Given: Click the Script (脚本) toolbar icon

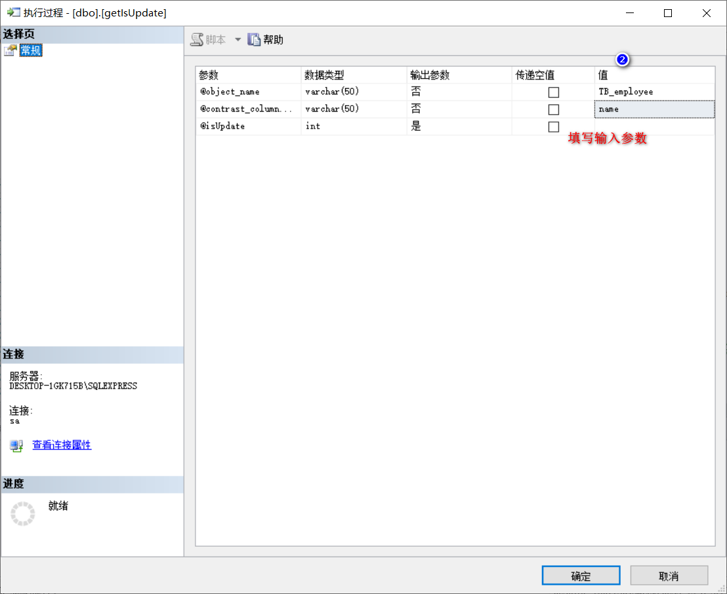Looking at the screenshot, I should 197,40.
